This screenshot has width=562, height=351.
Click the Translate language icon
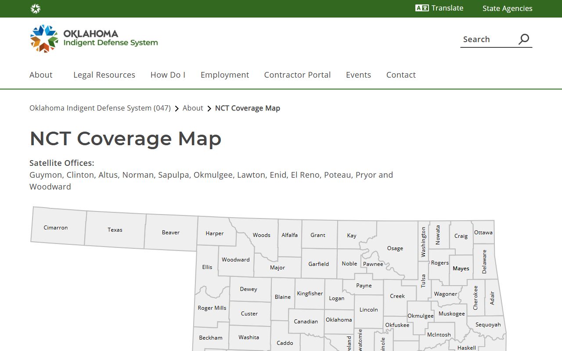pos(422,8)
